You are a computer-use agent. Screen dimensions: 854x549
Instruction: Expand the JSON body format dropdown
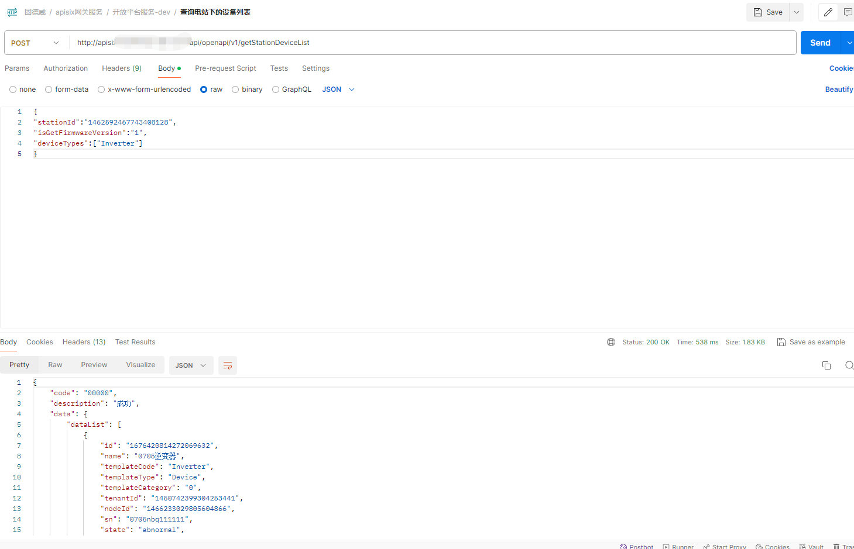pyautogui.click(x=338, y=89)
